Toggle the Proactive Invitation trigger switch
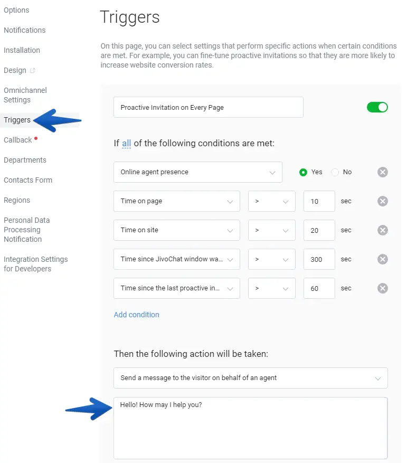Image resolution: width=407 pixels, height=463 pixels. click(377, 107)
